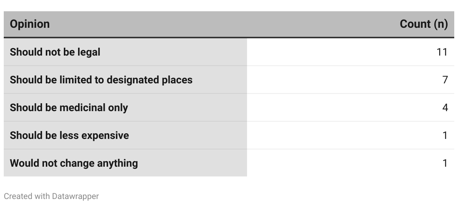458x205 pixels.
Task: Click the count value 11
Action: (x=442, y=52)
